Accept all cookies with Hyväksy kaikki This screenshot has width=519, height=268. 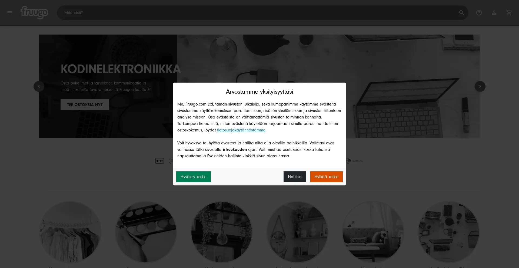tap(194, 177)
